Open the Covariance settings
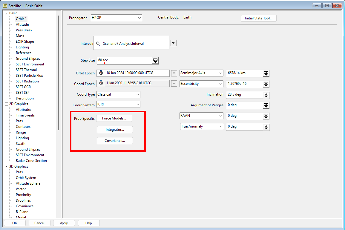 (115, 140)
